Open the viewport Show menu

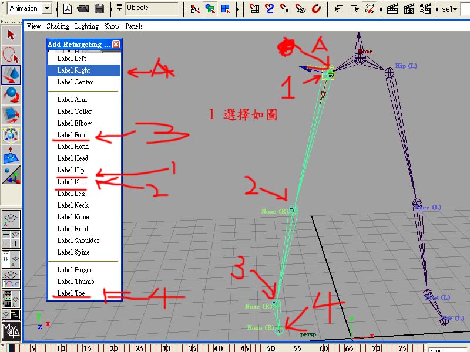112,26
